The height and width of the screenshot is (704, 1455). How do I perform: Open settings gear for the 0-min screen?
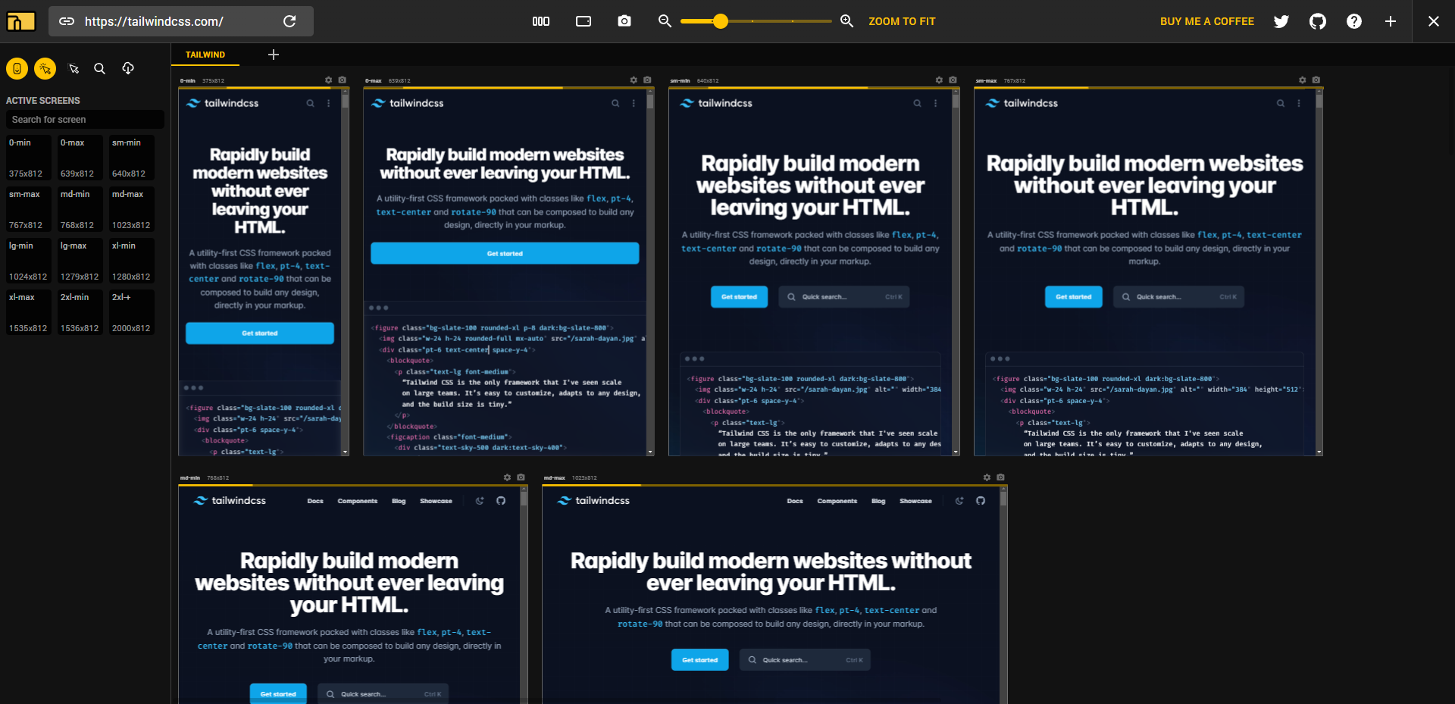328,80
